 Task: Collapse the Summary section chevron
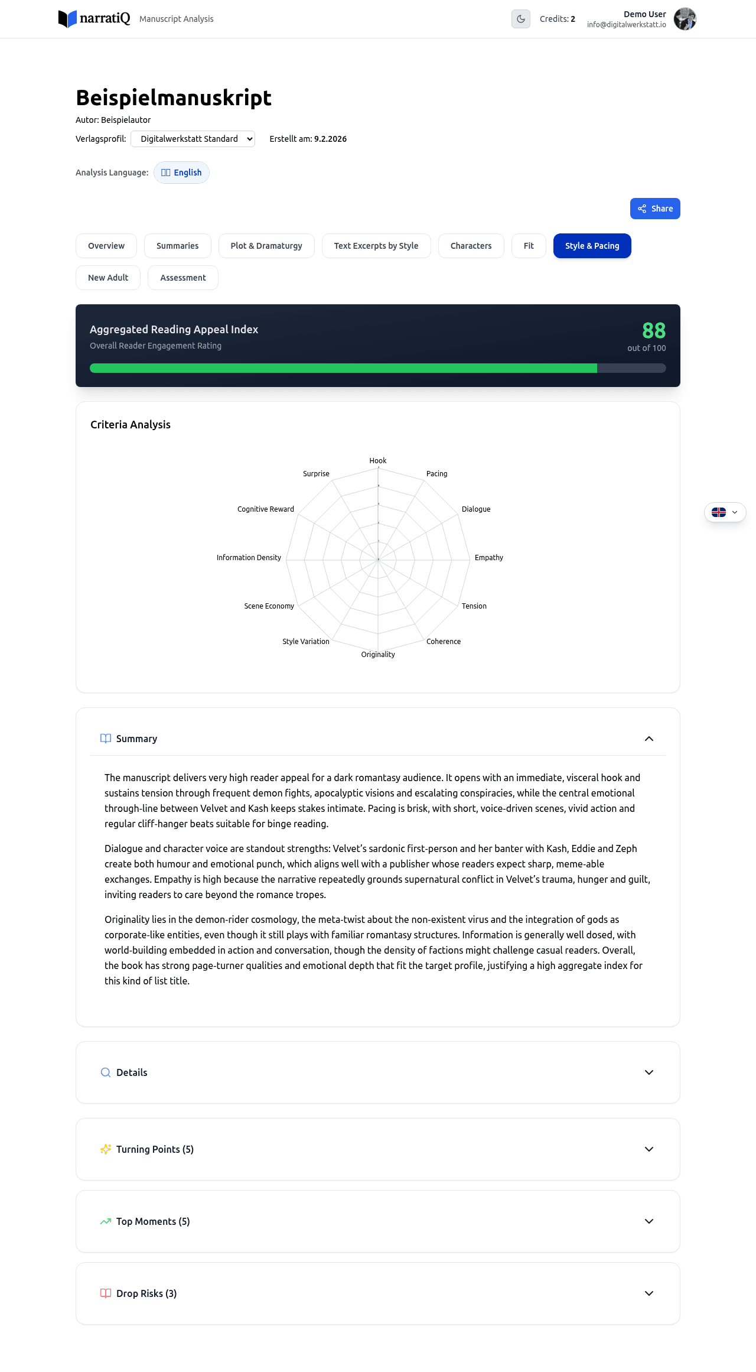click(x=649, y=739)
